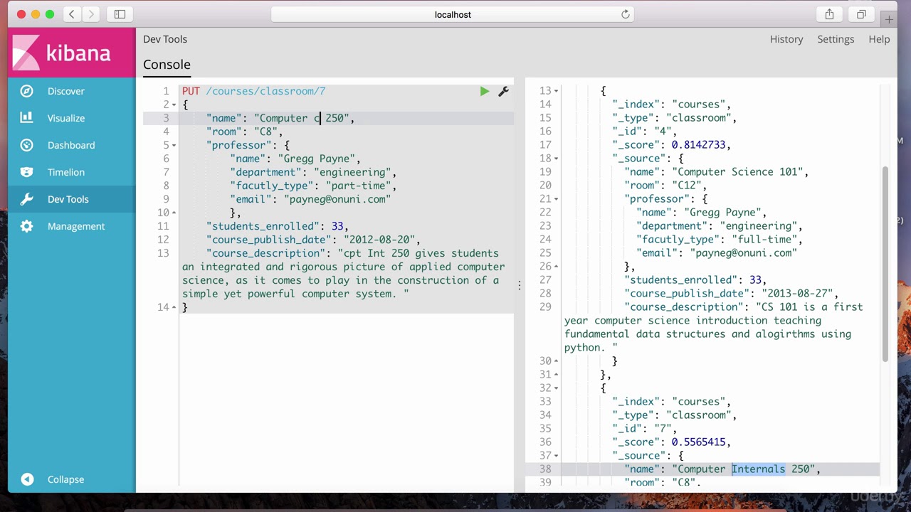
Task: Collapse professor block at line 5
Action: point(174,145)
